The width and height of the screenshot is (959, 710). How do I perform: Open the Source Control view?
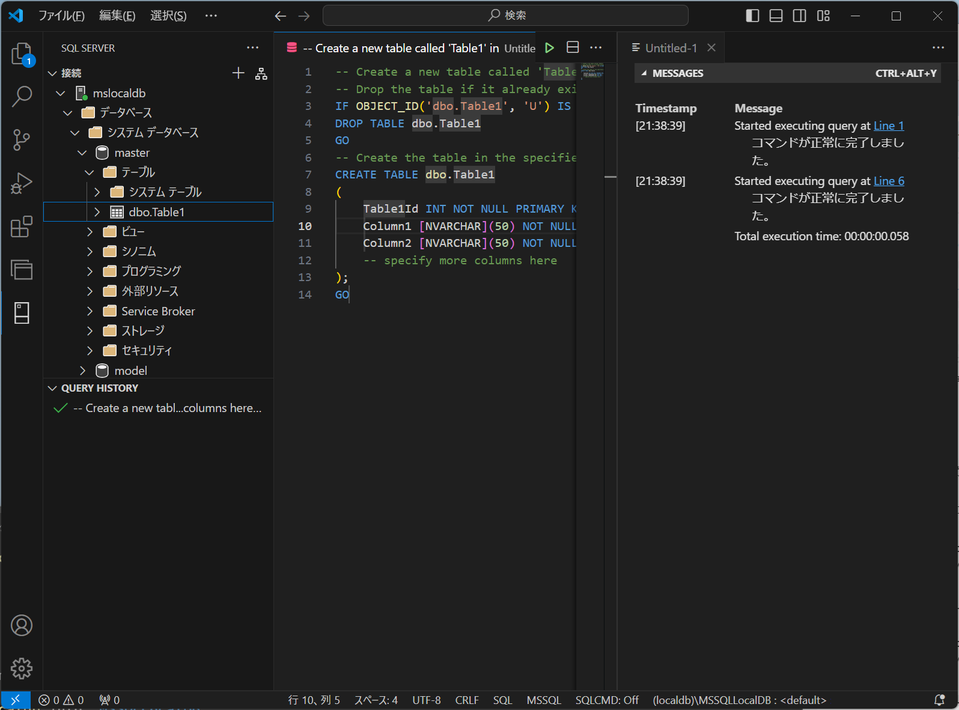22,140
